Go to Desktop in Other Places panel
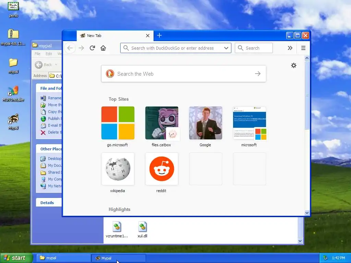This screenshot has width=351, height=263. (51, 159)
